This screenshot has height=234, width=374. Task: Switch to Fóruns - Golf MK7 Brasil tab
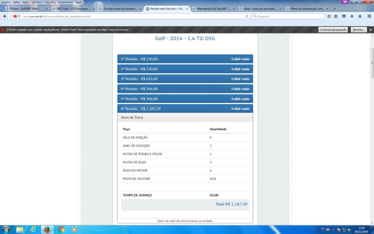[24, 8]
